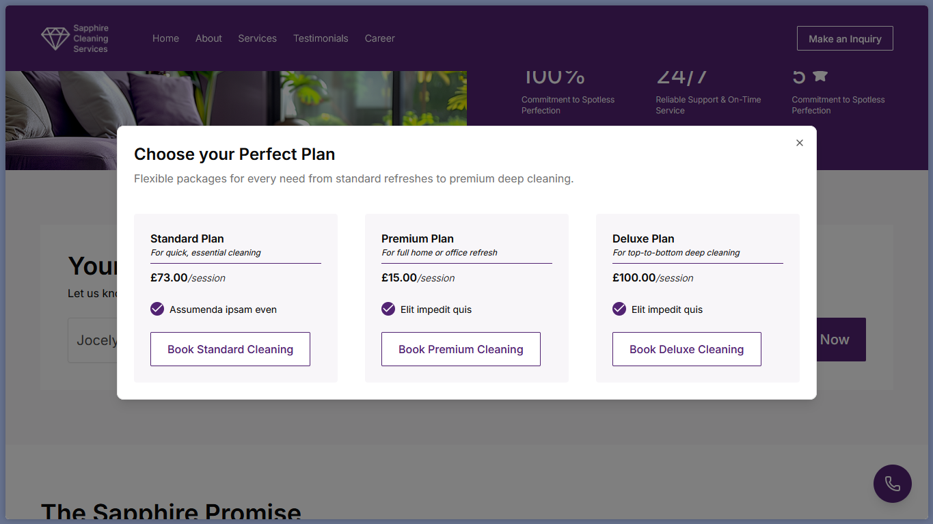Image resolution: width=933 pixels, height=524 pixels.
Task: Click the floating phone call icon
Action: pos(892,484)
